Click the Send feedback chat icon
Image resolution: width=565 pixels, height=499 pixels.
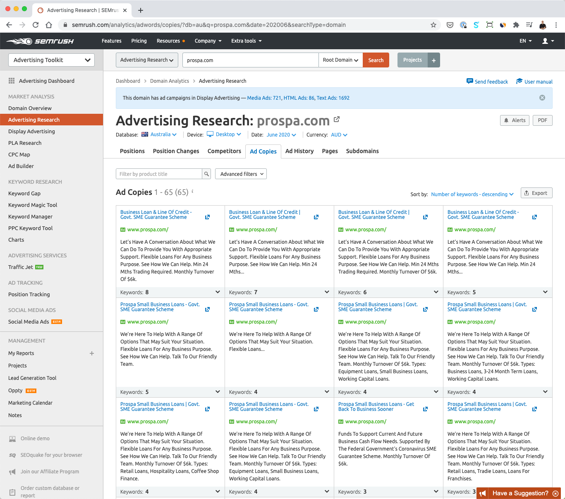[x=470, y=81]
